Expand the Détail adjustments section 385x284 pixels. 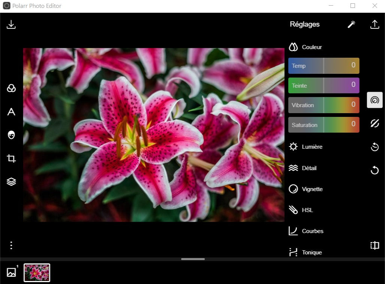point(309,168)
